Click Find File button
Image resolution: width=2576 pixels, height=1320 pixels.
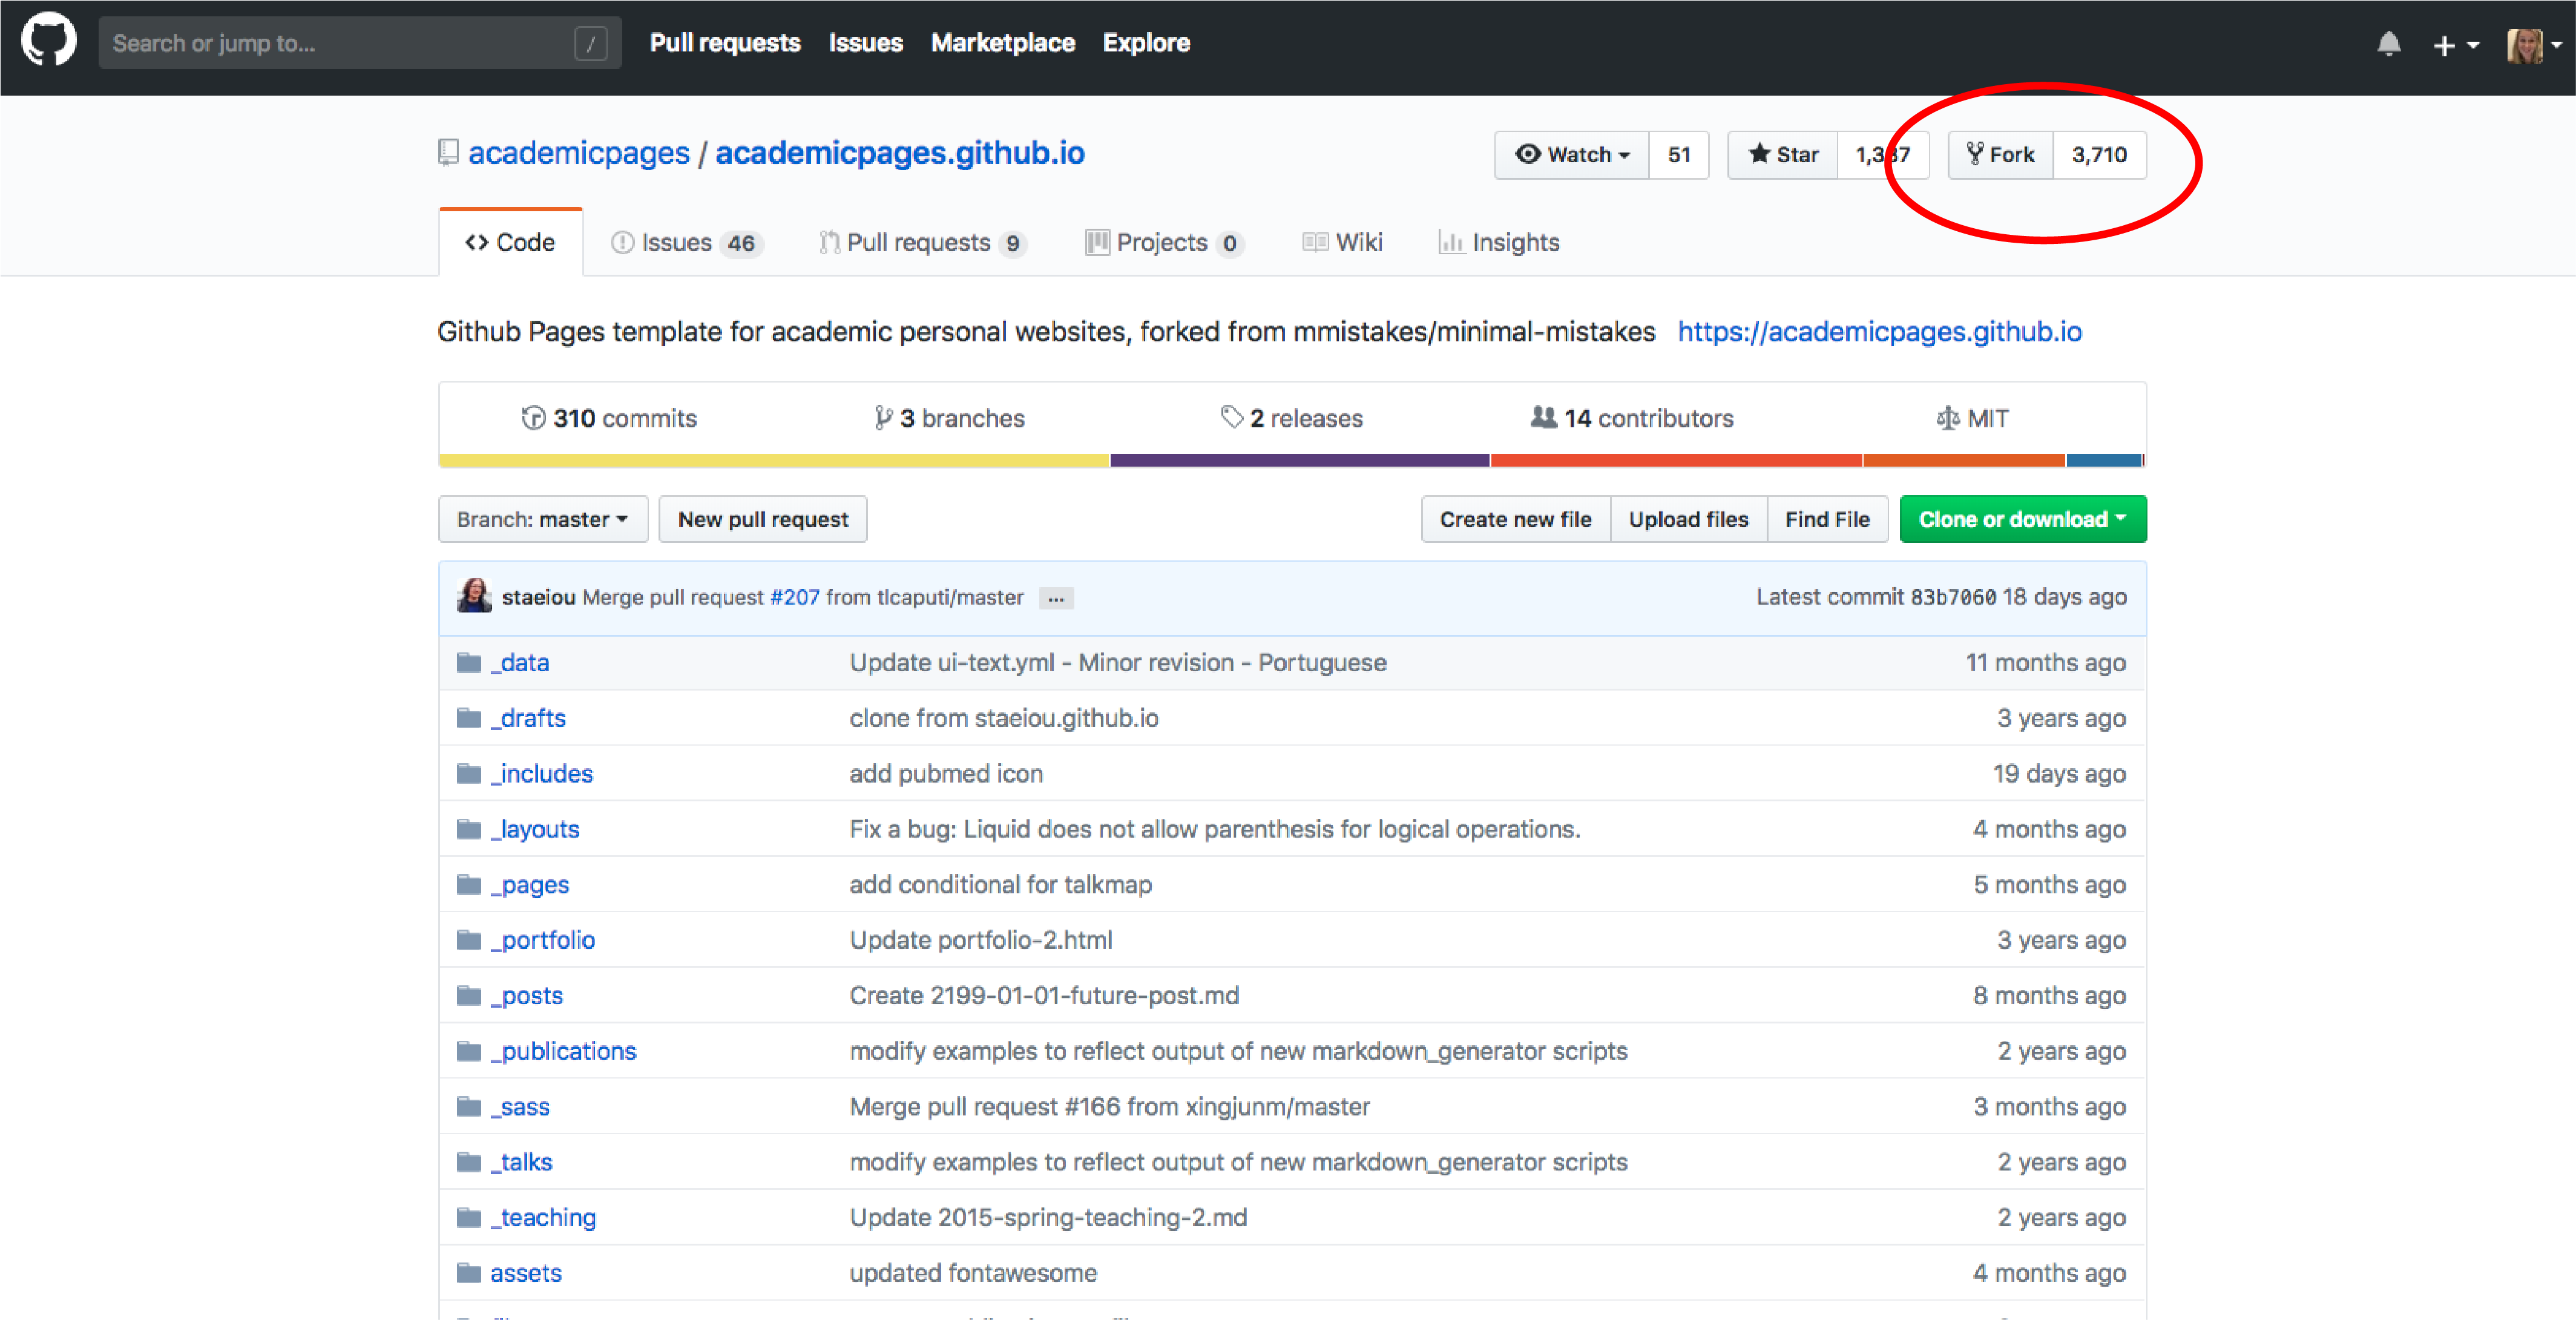(1827, 519)
